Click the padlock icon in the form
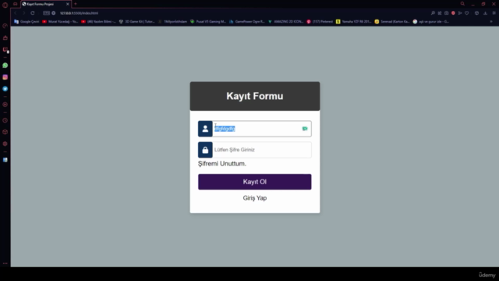The height and width of the screenshot is (281, 499). tap(205, 150)
